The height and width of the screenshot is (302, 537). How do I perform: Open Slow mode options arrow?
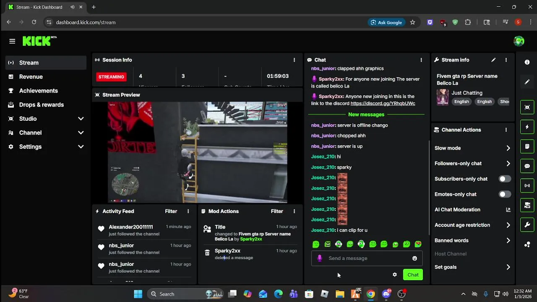point(508,148)
